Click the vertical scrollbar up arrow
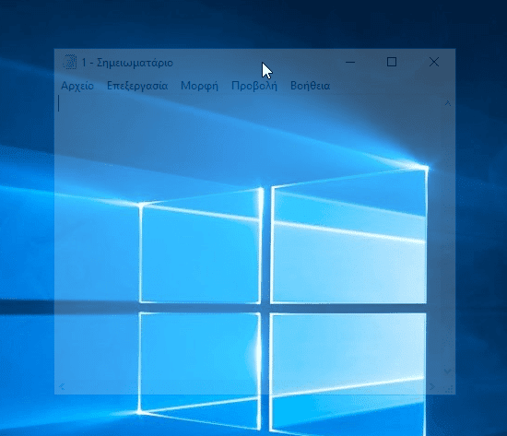 tap(448, 103)
